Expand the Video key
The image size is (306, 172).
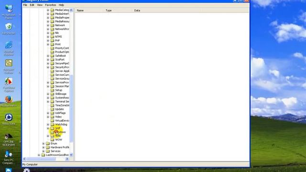coord(48,117)
